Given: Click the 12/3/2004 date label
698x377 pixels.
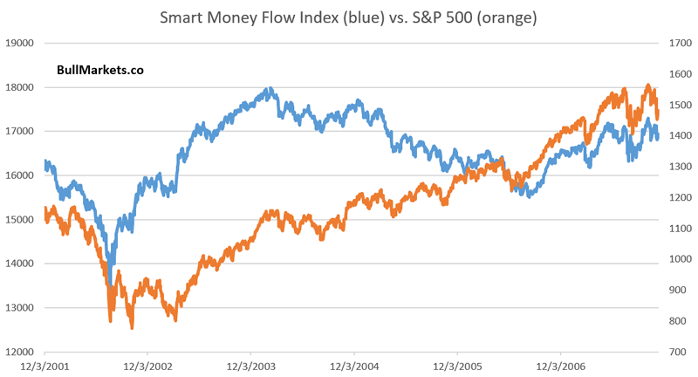Looking at the screenshot, I should 353,367.
